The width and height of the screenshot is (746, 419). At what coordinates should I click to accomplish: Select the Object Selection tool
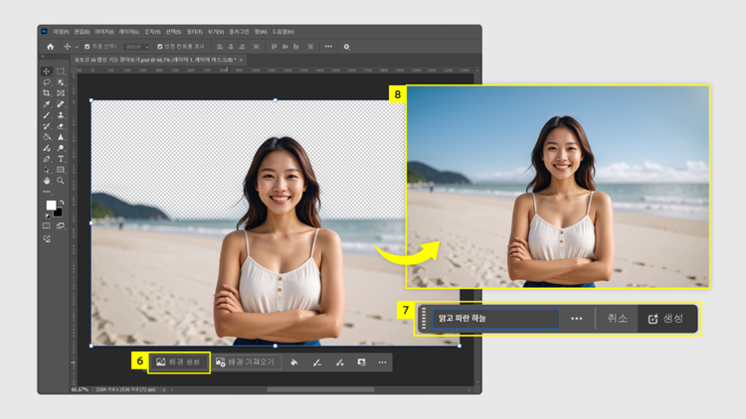pyautogui.click(x=61, y=82)
